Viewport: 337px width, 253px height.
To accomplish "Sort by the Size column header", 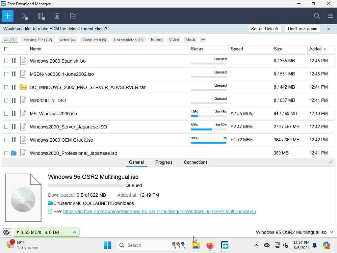I will coord(290,49).
